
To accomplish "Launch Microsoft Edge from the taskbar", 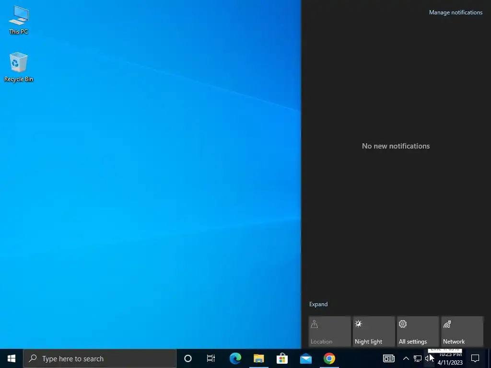I will pyautogui.click(x=235, y=358).
